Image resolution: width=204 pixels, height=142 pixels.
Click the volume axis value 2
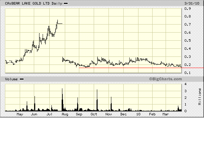tap(186, 98)
